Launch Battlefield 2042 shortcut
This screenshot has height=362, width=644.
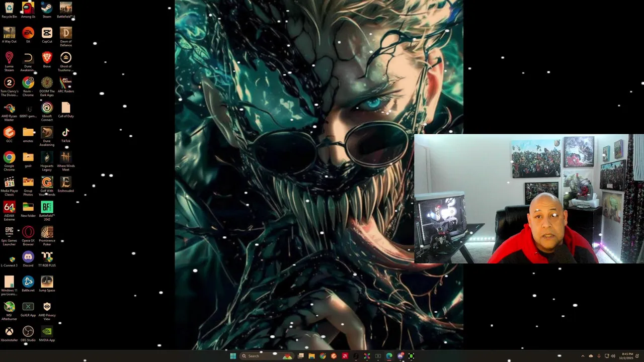[x=47, y=211]
